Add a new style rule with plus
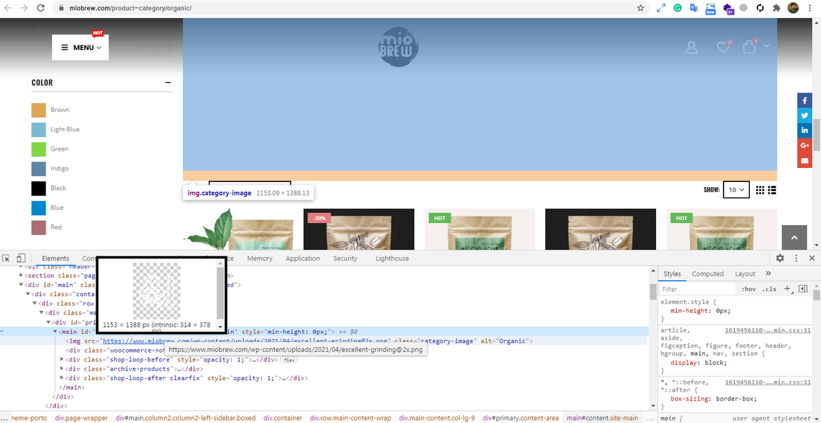The width and height of the screenshot is (821, 423). click(788, 289)
